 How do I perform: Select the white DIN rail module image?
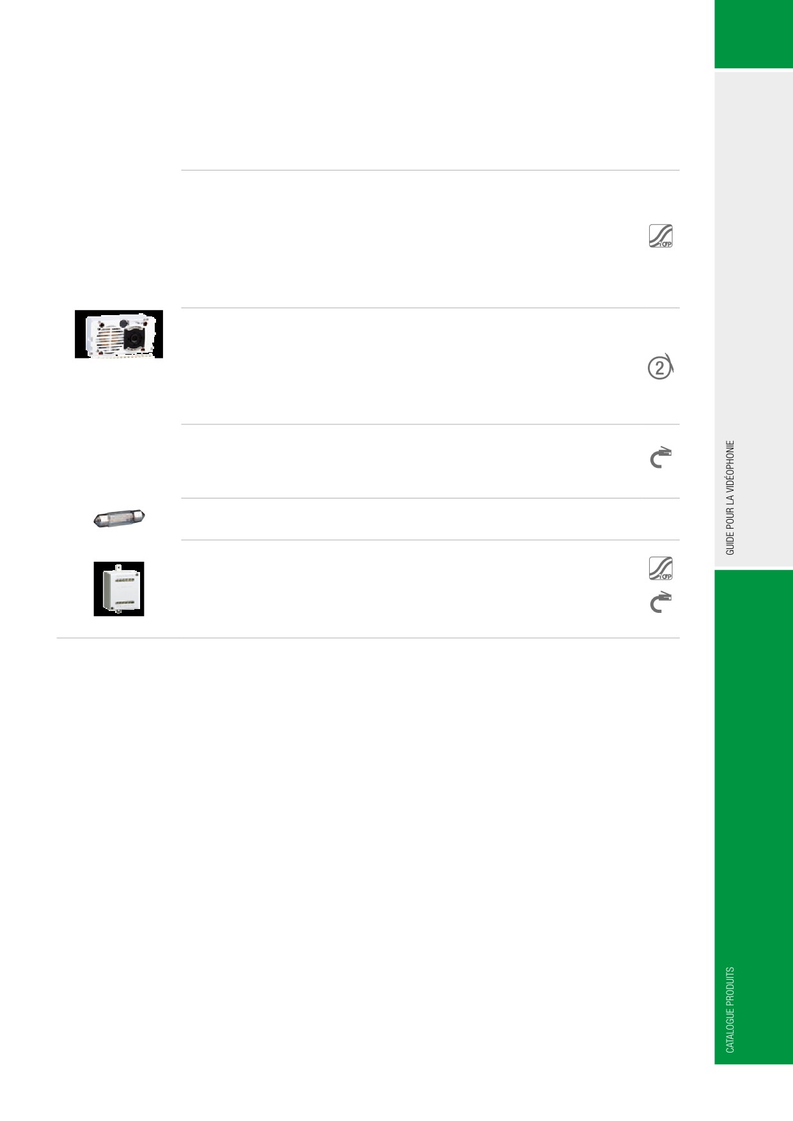point(119,589)
